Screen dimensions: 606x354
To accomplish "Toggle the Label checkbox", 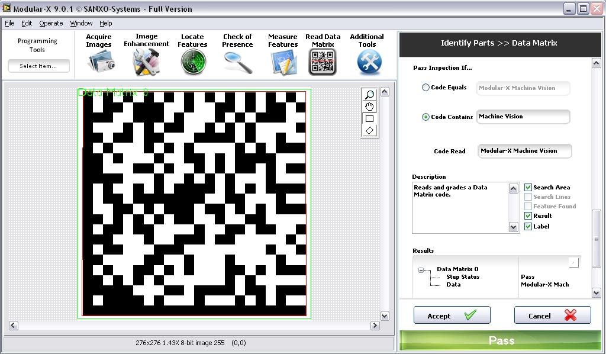I will tap(528, 227).
